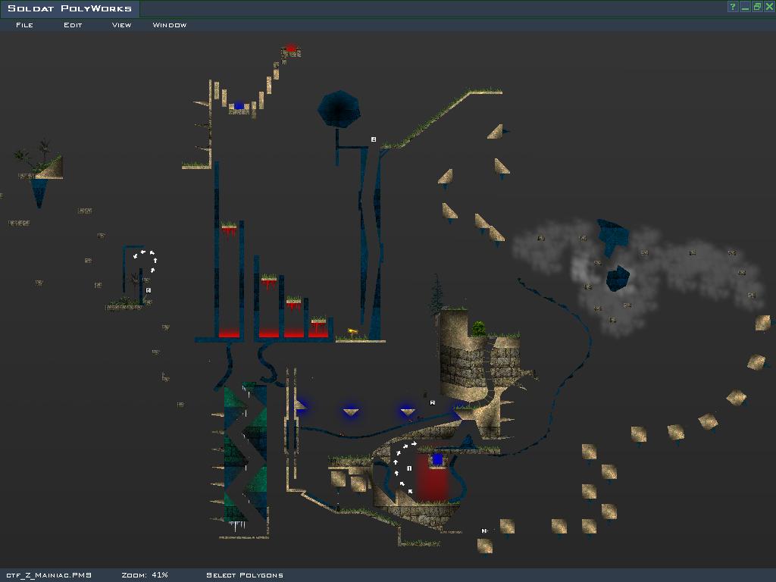776x582 pixels.
Task: Click the Zoom: 41% status indicator
Action: click(144, 575)
